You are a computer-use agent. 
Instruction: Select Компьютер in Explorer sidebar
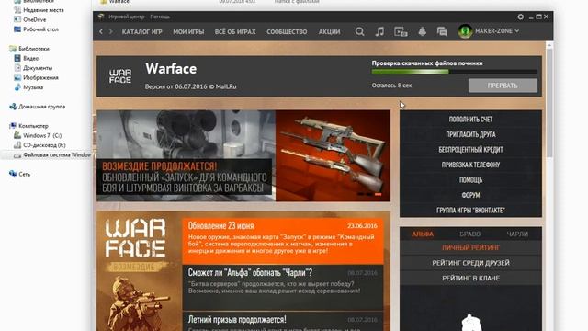coord(33,126)
